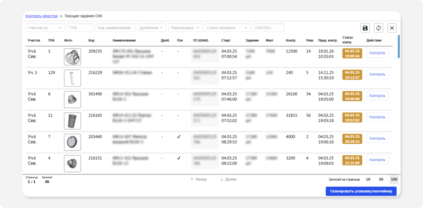Open product photo for code 216229
The height and width of the screenshot is (208, 423).
coord(72,78)
